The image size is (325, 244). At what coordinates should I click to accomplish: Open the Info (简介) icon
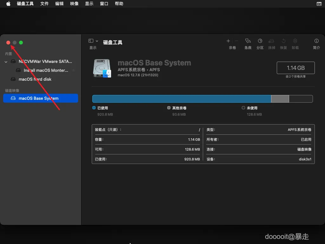pyautogui.click(x=316, y=41)
